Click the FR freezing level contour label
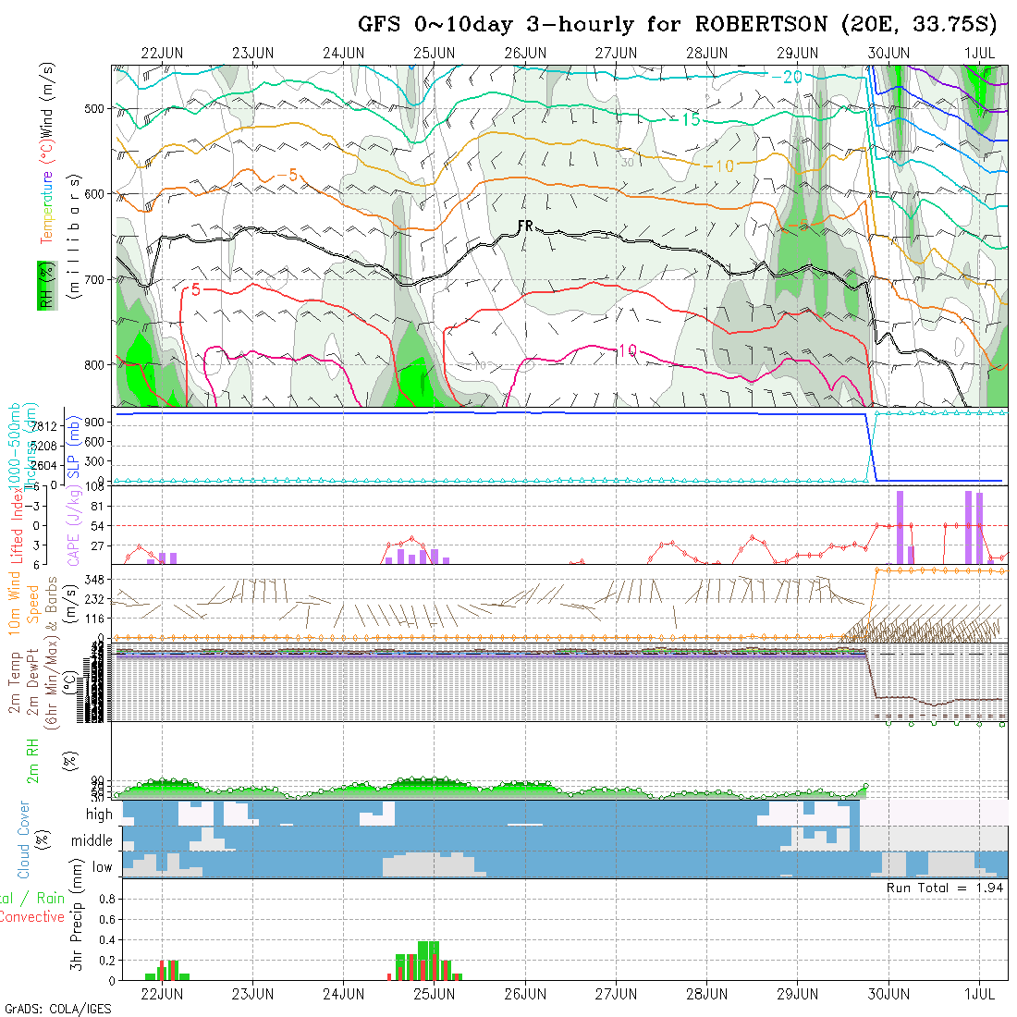The image size is (1017, 1017). 525,226
